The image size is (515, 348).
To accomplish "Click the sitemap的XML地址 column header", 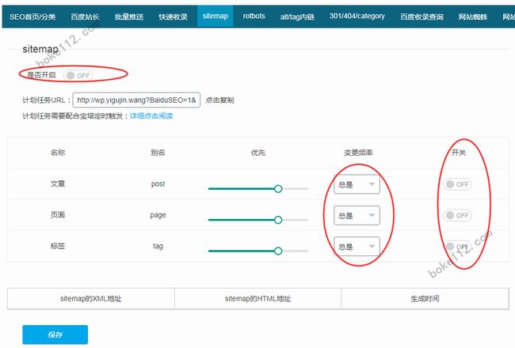I will (x=91, y=298).
